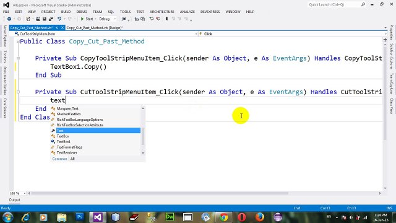The height and width of the screenshot is (223, 396).
Task: Open the ARCHITECTURE menu
Action: (162, 12)
